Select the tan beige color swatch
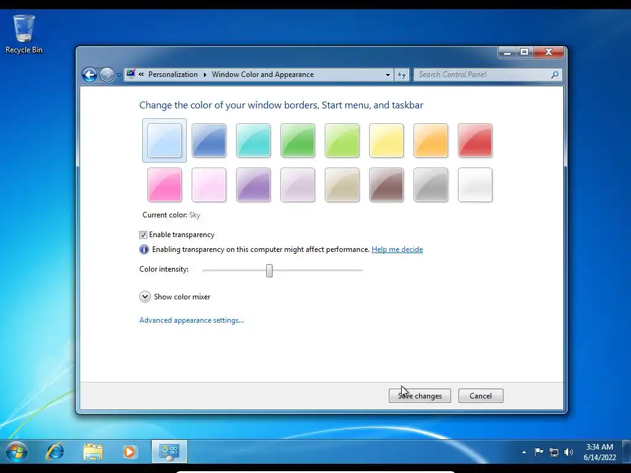631x473 pixels. tap(341, 185)
